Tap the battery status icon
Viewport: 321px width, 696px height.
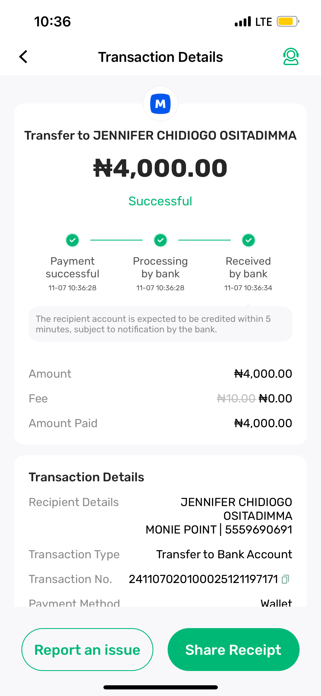(288, 21)
